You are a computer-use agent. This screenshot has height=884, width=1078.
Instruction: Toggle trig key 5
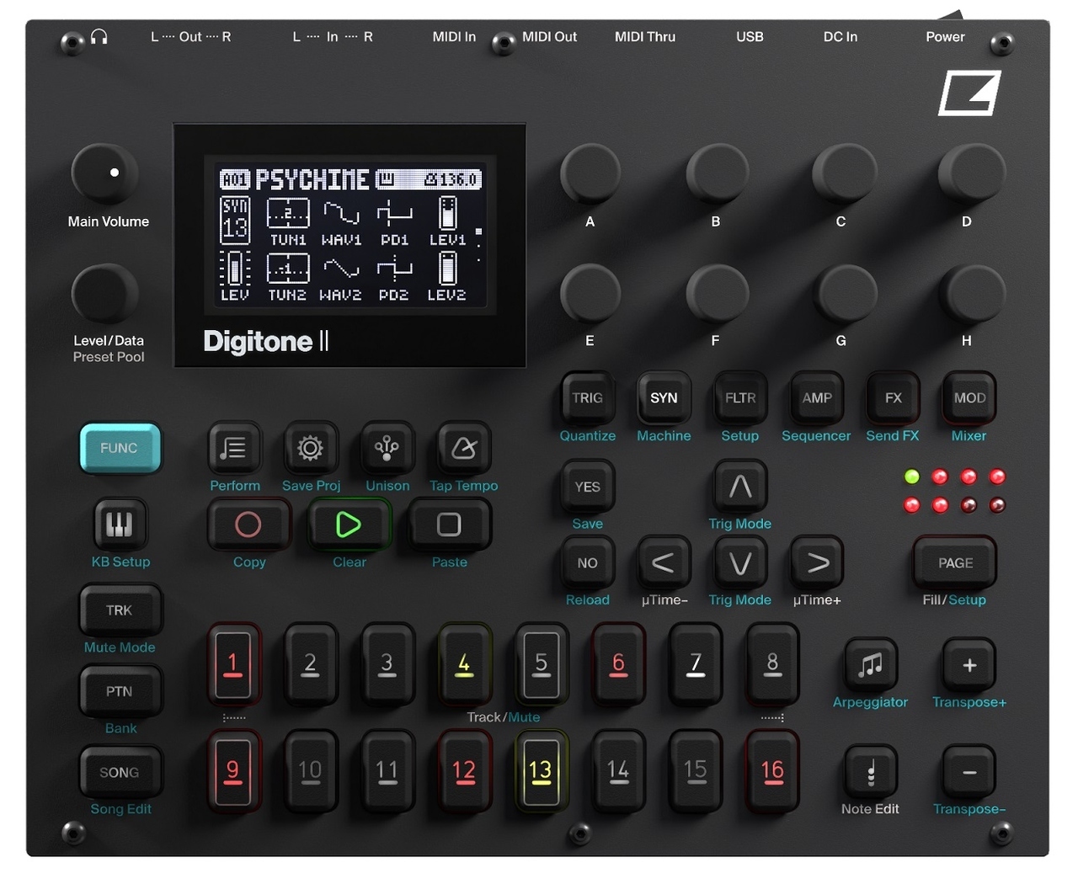541,664
